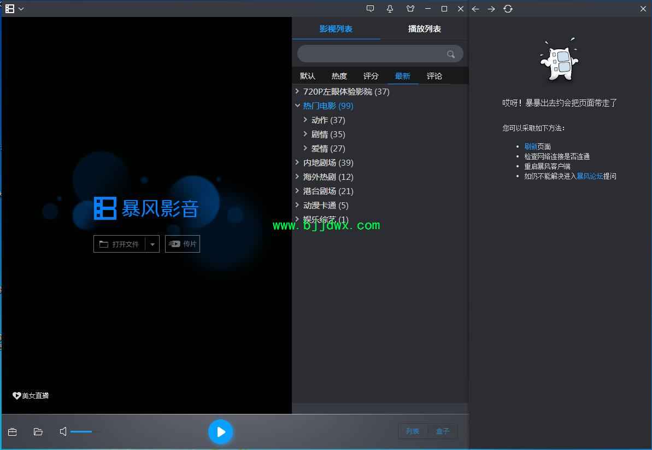Open the skin shirt icon in title bar
This screenshot has width=652, height=450.
[410, 9]
